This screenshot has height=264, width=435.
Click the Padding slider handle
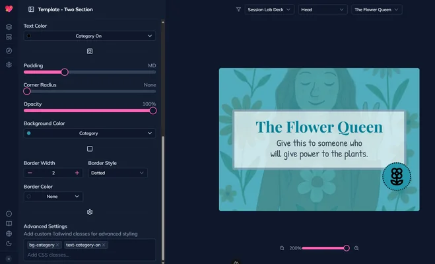[x=65, y=72]
